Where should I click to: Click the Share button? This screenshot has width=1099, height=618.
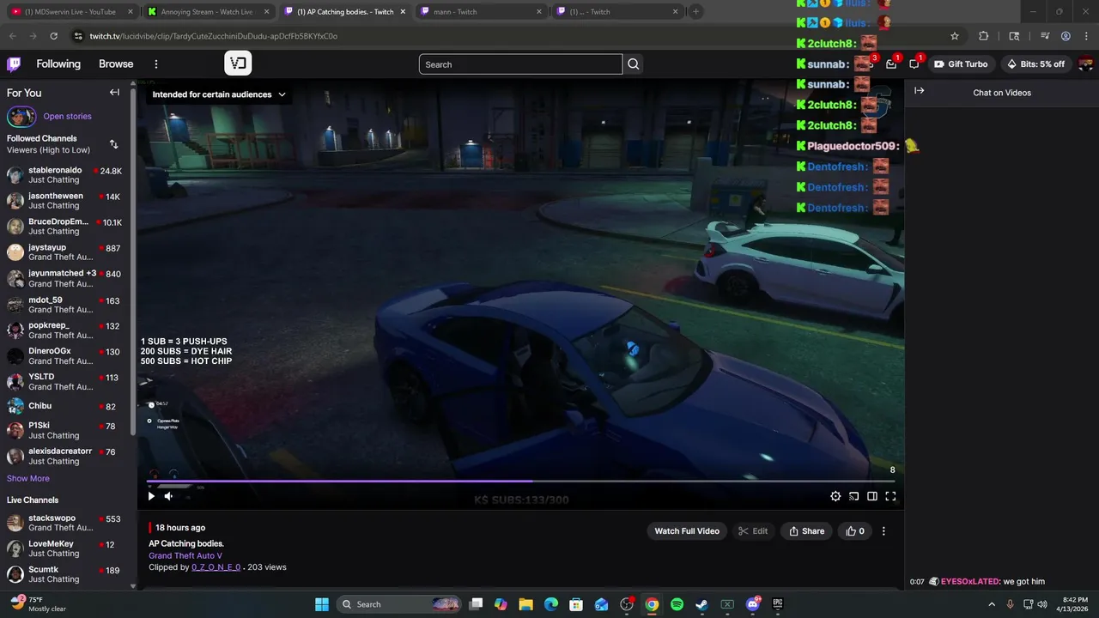[x=806, y=531]
